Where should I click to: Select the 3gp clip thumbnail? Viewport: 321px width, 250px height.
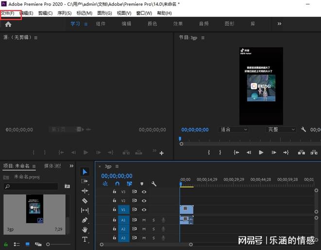pos(35,209)
